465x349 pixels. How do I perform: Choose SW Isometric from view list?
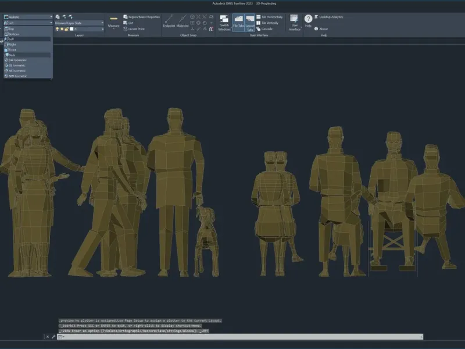[x=17, y=60]
